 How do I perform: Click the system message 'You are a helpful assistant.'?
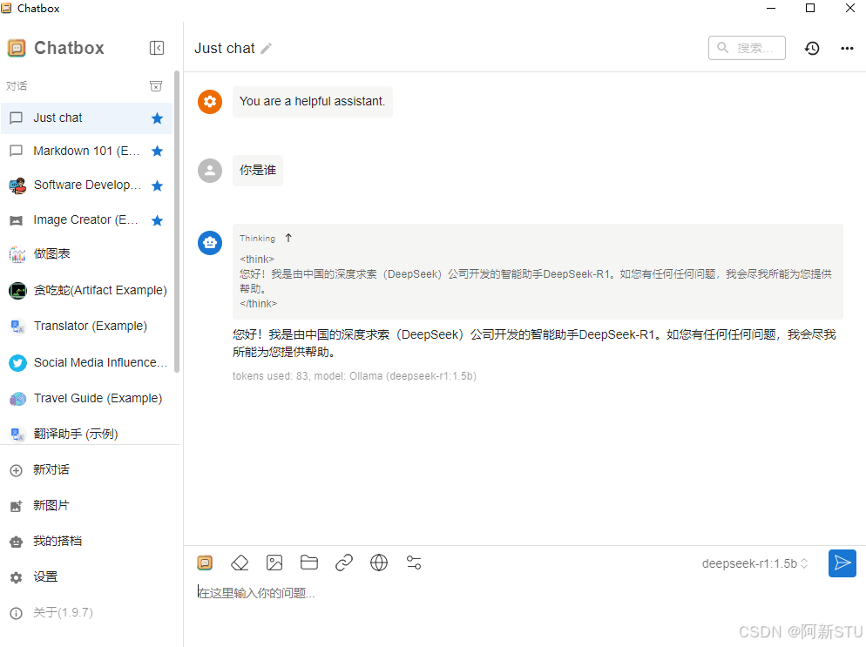(x=313, y=102)
